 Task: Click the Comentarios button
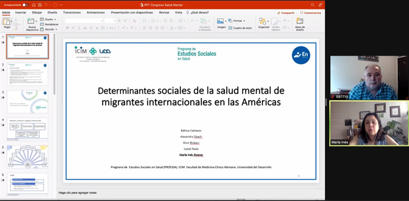[310, 13]
